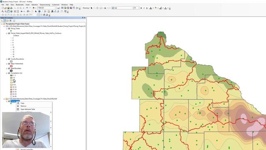
Task: Click List By Visibility button
Action: point(7,21)
